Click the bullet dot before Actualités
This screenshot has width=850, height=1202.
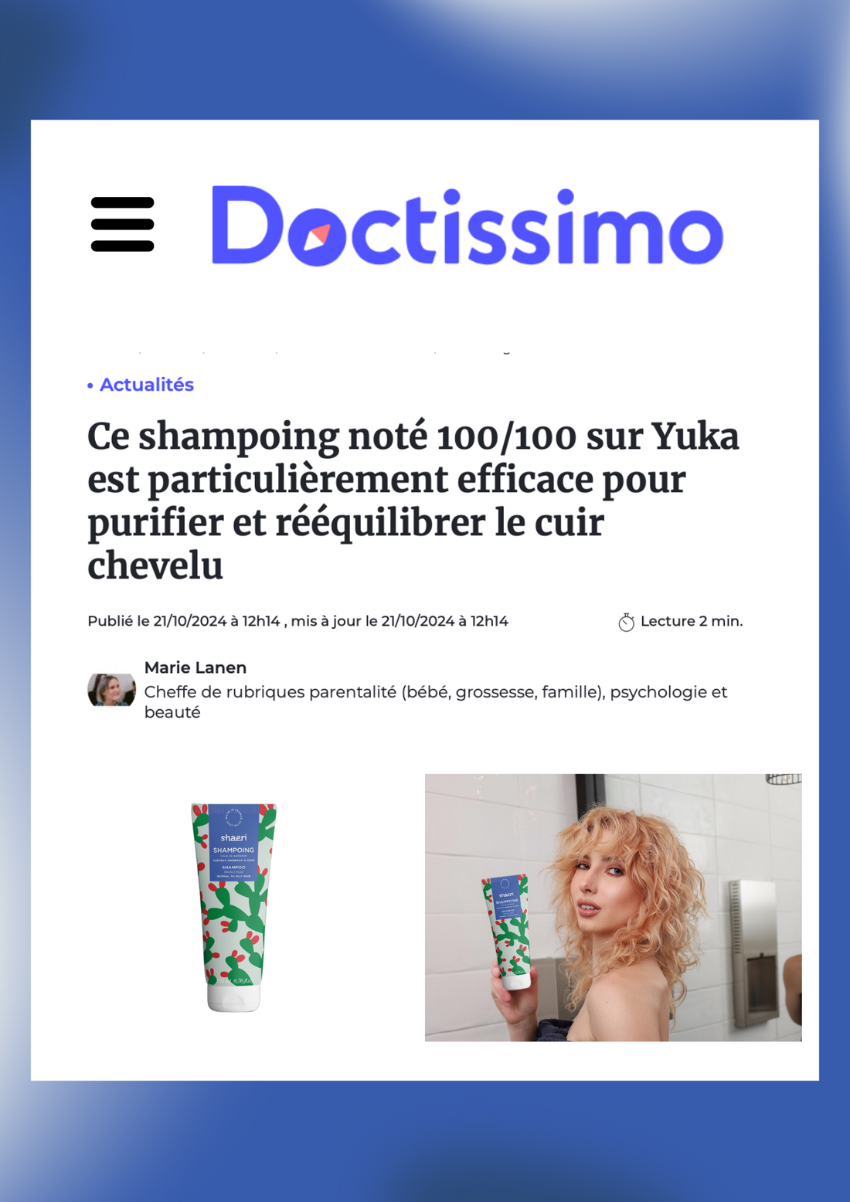coord(90,385)
